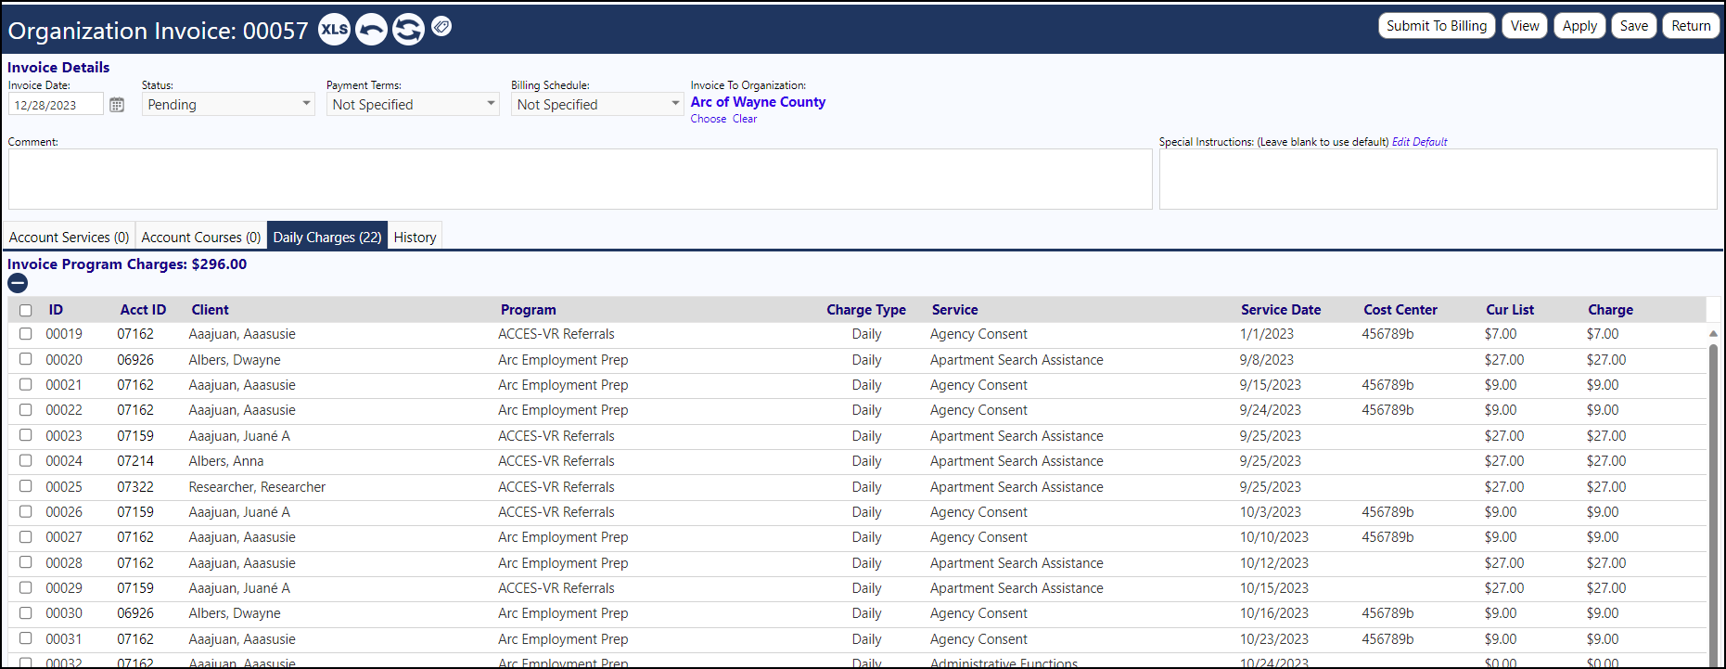Check the box for charge 00020

26,359
